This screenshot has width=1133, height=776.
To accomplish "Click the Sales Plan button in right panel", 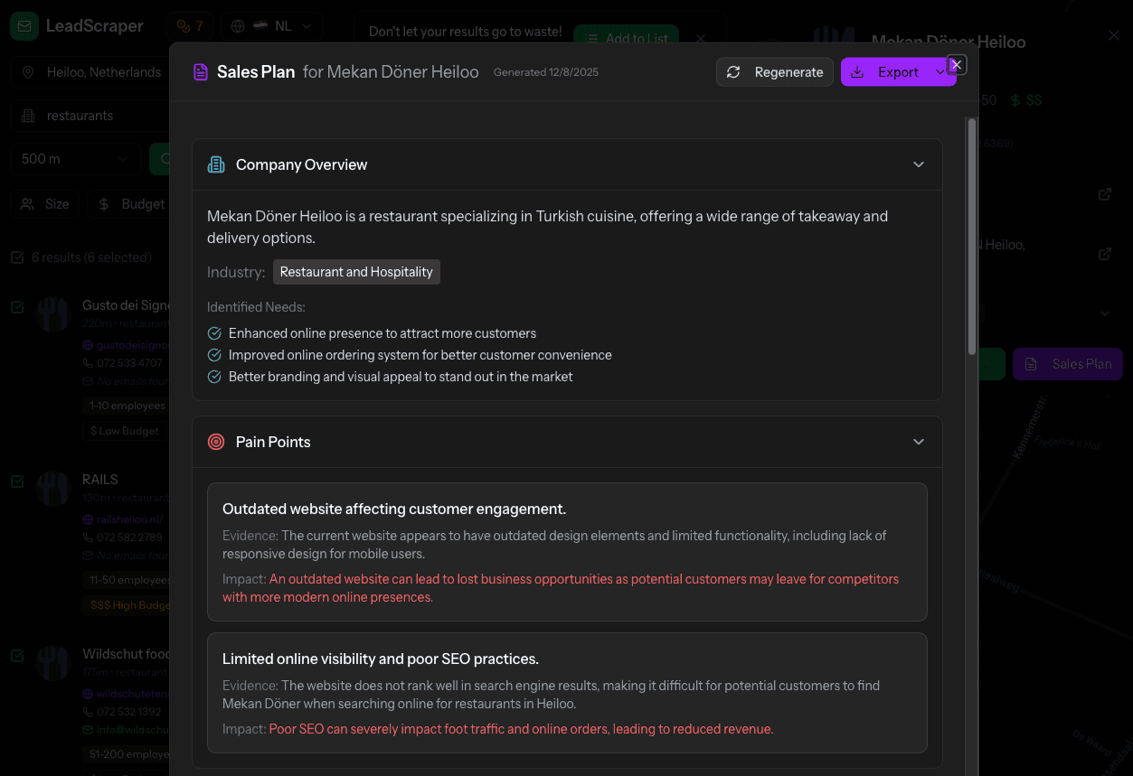I will click(1067, 363).
